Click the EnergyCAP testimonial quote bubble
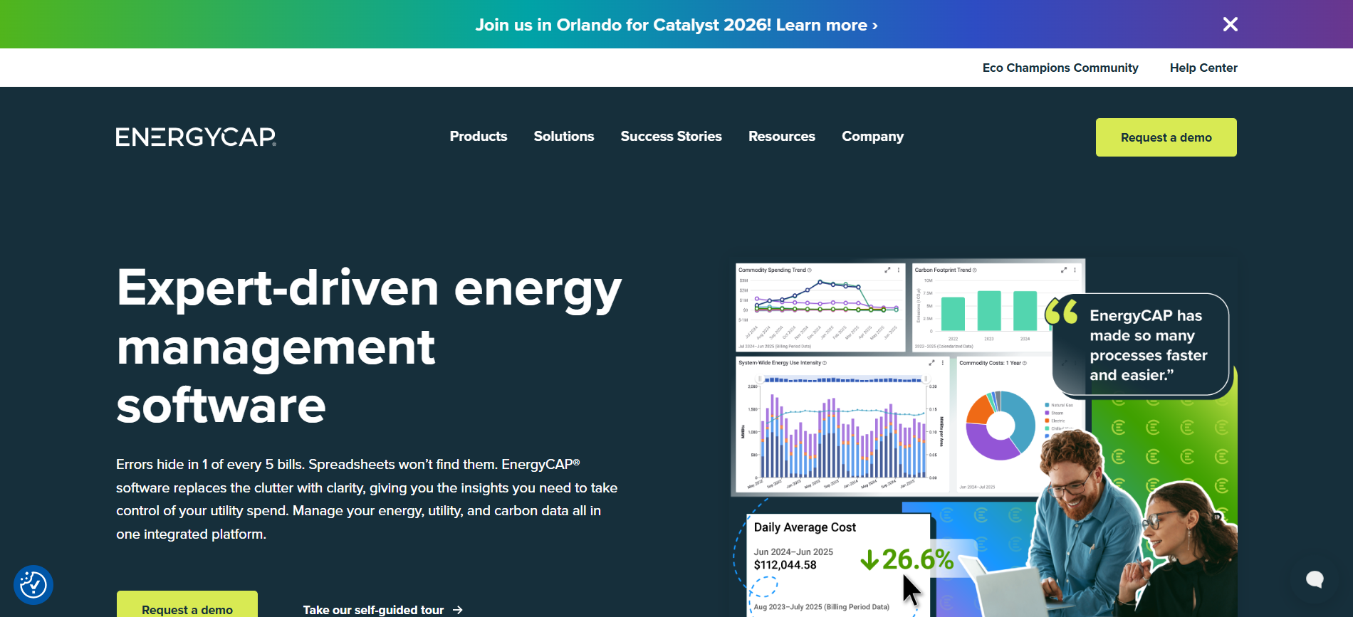Screen dimensions: 1353x617 click(1141, 344)
